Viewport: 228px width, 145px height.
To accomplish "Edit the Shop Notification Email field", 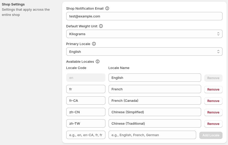I will coord(144,16).
